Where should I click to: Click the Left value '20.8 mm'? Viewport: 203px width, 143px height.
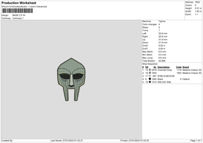163,33
